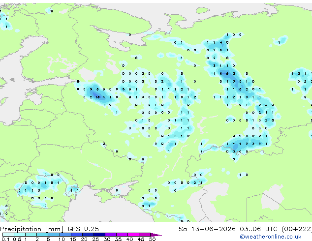Screen dimensions: 312x241
Task: Click the 0.1–0.5 mm legend color swatch
Action: pyautogui.click(x=8, y=235)
